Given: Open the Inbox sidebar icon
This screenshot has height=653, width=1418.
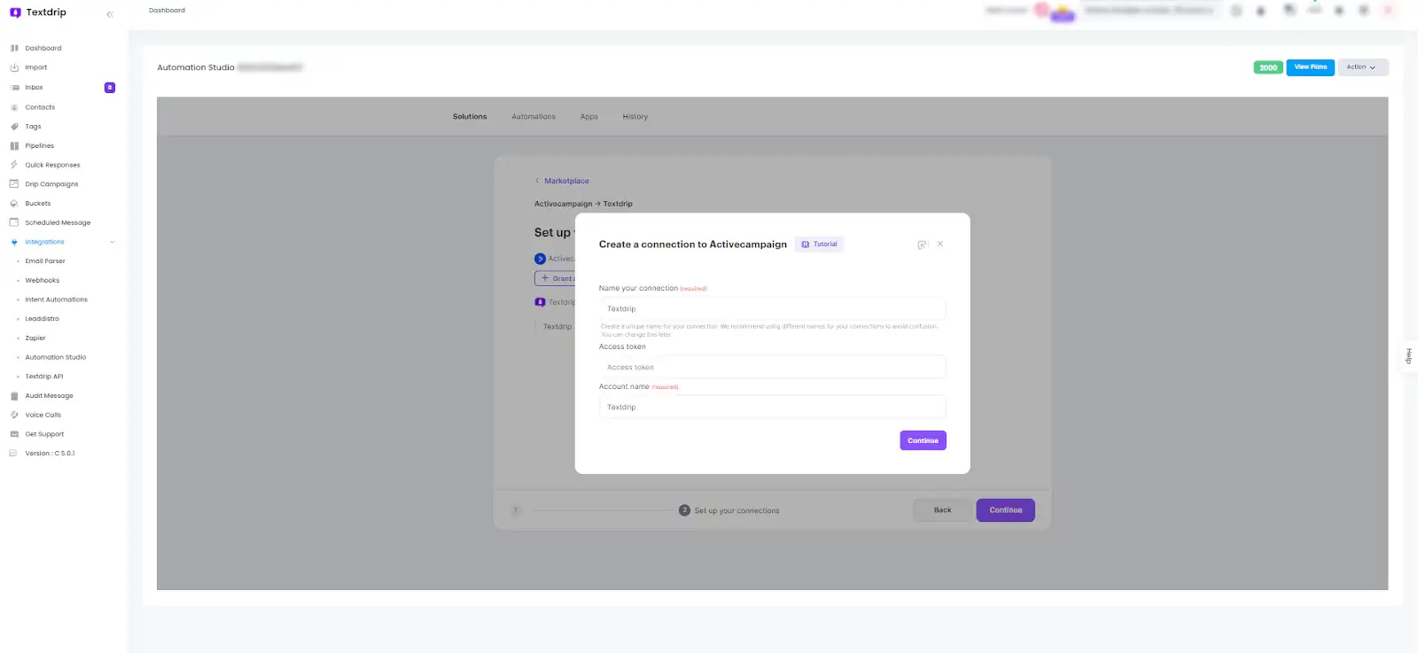Looking at the screenshot, I should (14, 88).
